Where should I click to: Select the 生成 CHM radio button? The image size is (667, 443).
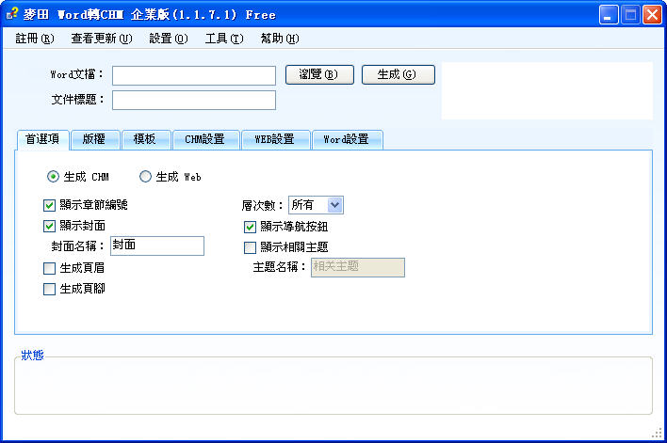click(x=53, y=177)
